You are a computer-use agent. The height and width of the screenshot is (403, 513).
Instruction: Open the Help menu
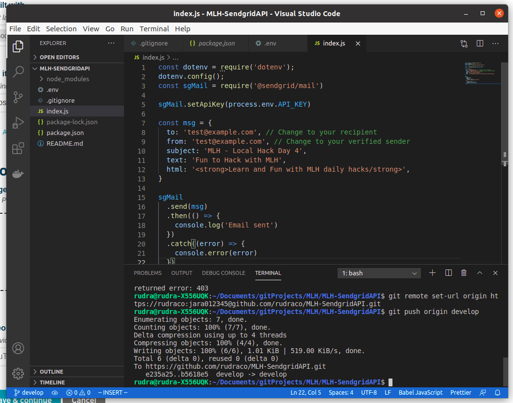coord(183,29)
